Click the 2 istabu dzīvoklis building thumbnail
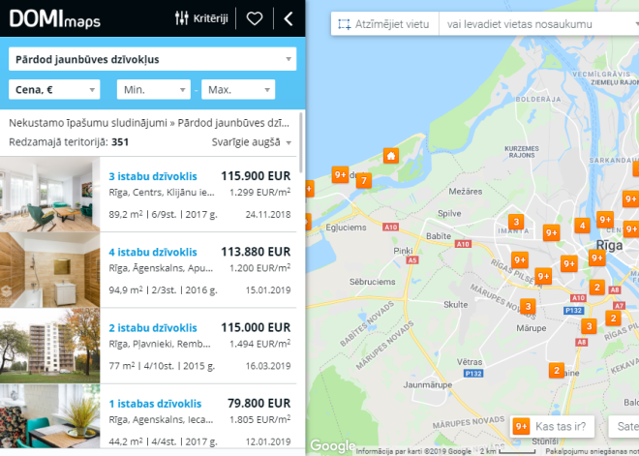Screen dimensions: 639x456 pos(49,346)
